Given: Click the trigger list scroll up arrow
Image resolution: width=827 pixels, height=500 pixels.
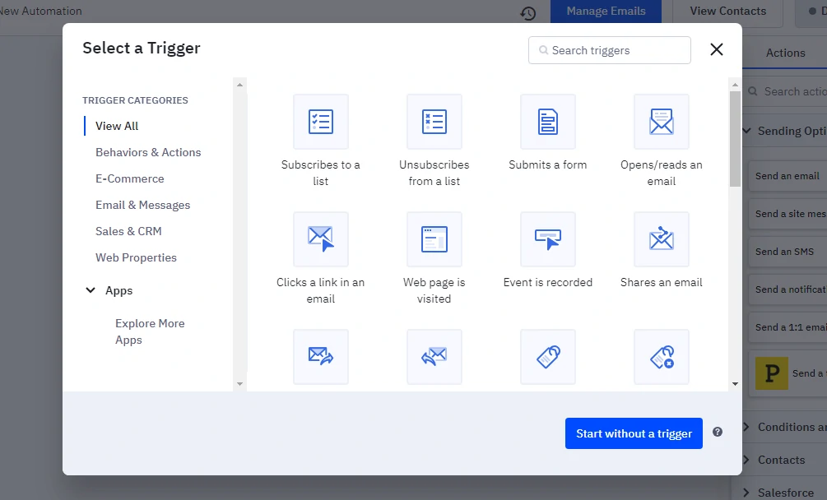Looking at the screenshot, I should tap(735, 85).
